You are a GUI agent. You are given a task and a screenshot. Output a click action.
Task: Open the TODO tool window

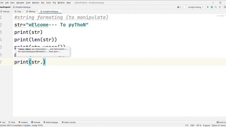tap(12, 122)
